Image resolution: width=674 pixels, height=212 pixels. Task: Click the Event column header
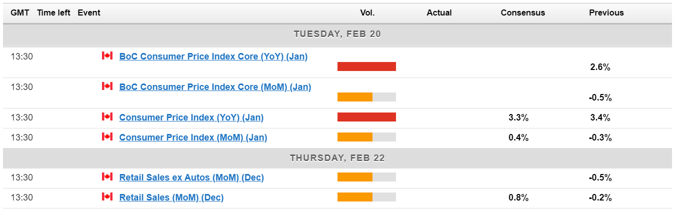89,12
